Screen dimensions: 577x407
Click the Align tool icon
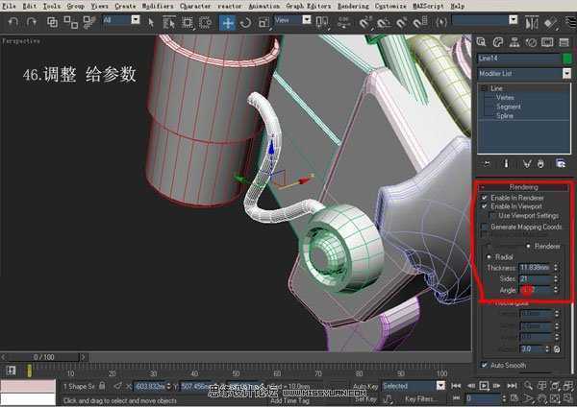coord(550,23)
